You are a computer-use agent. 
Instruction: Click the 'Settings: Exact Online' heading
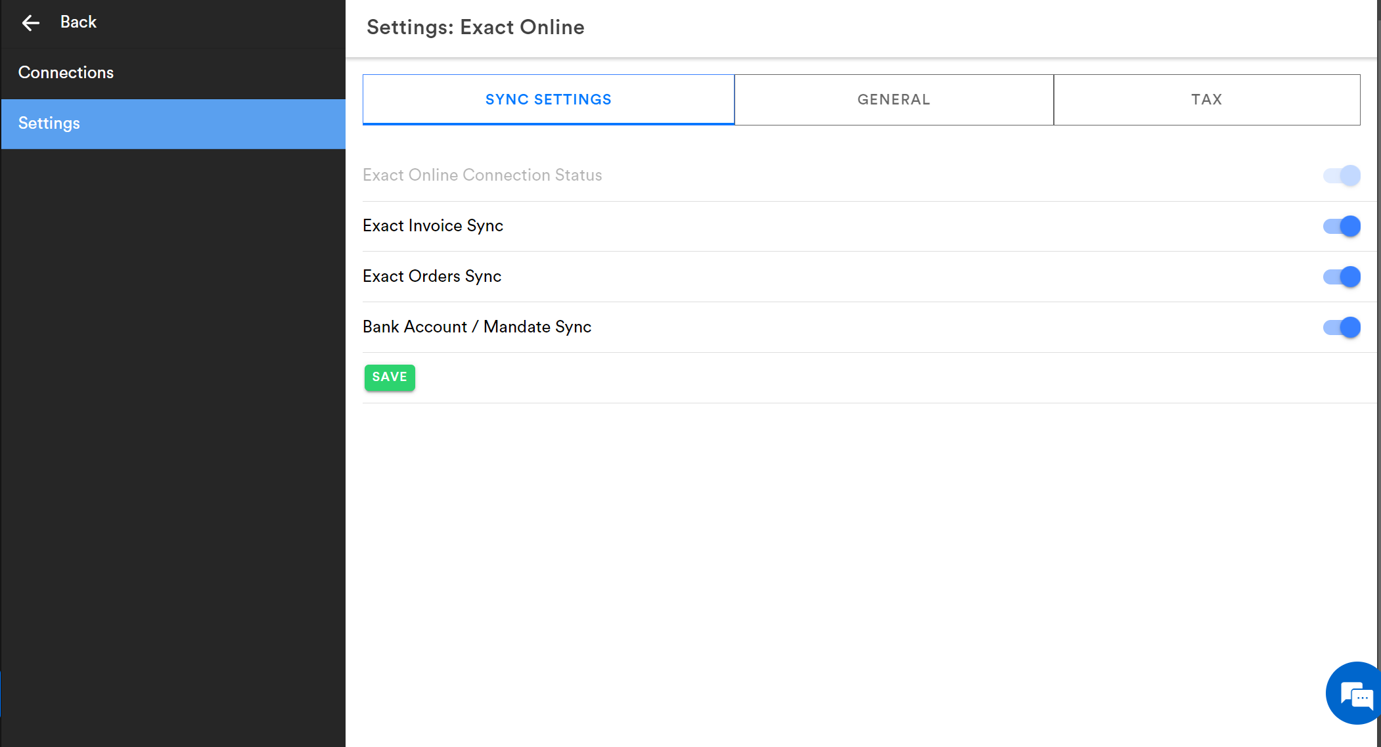coord(476,28)
